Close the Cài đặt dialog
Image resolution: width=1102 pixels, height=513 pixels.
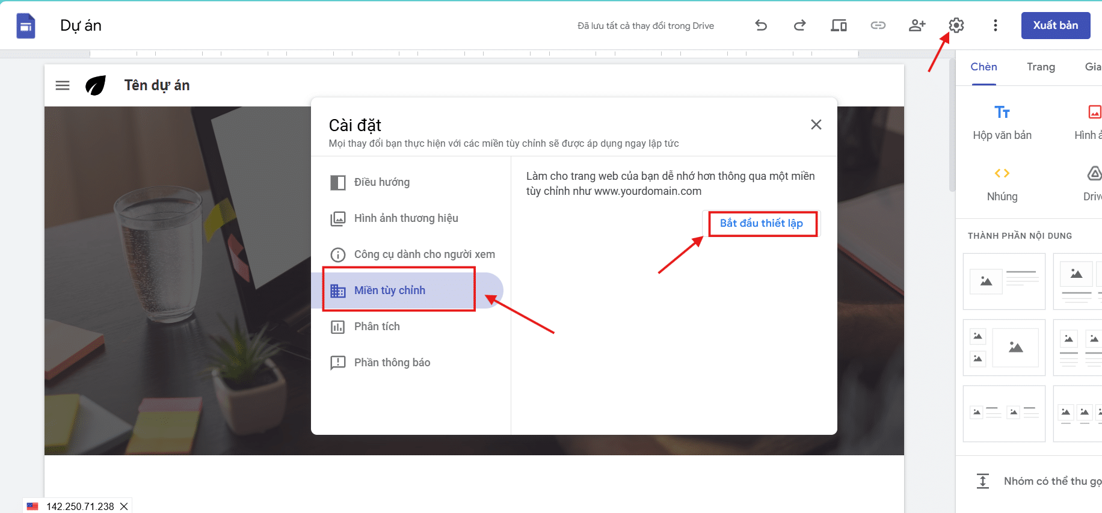(x=816, y=124)
